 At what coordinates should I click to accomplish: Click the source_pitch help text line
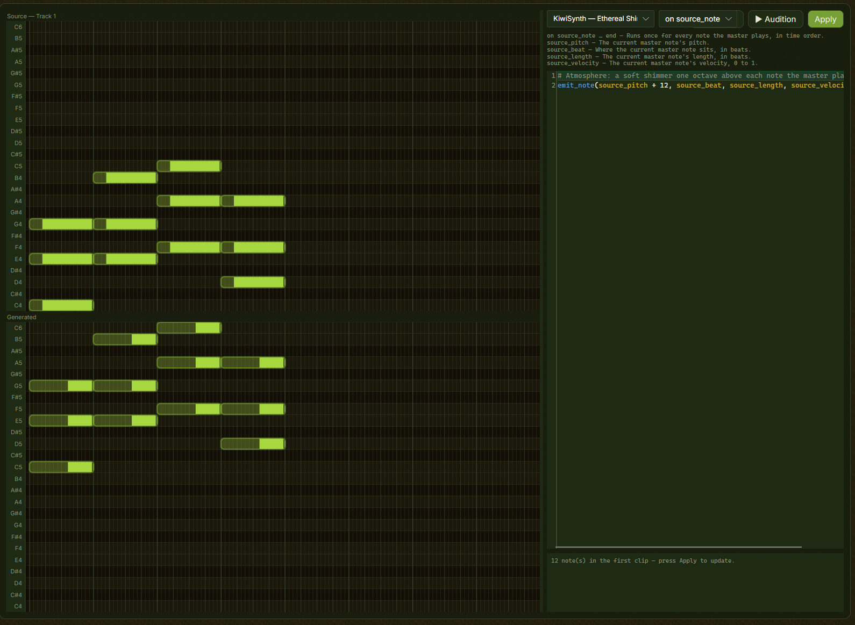click(628, 43)
